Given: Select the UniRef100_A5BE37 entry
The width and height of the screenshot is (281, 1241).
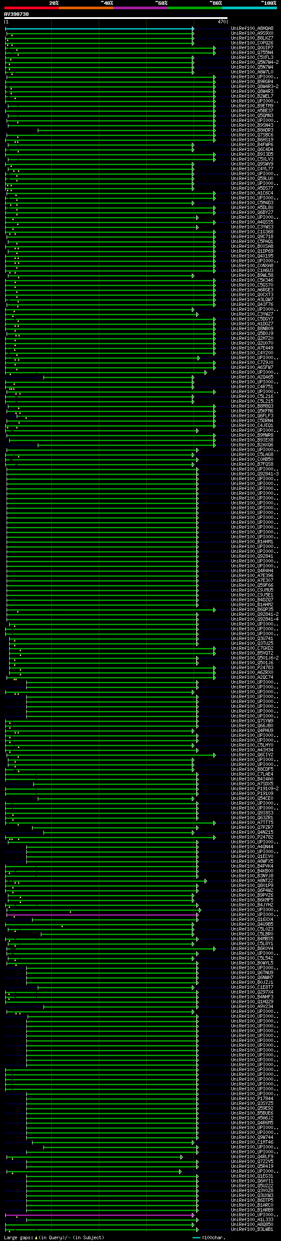Looking at the screenshot, I should coord(252,111).
